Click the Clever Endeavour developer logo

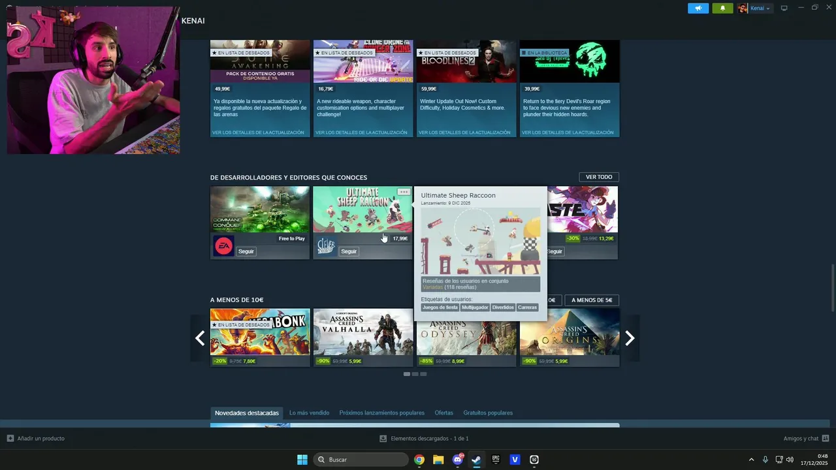[x=326, y=246]
